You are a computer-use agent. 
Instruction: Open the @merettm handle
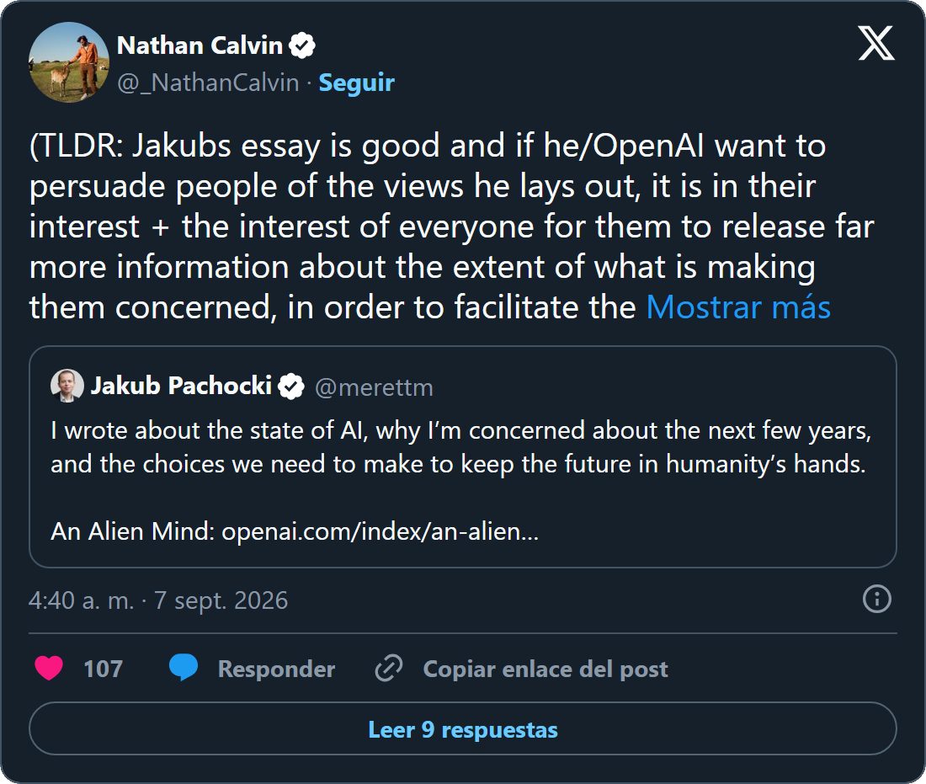pos(374,387)
